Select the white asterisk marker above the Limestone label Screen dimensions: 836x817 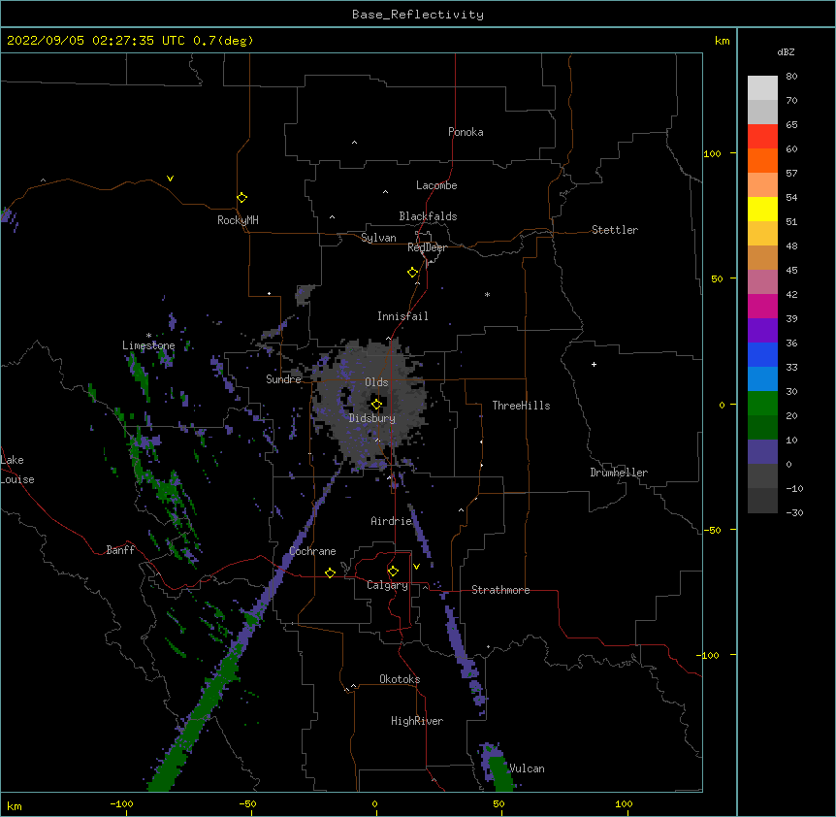(148, 336)
